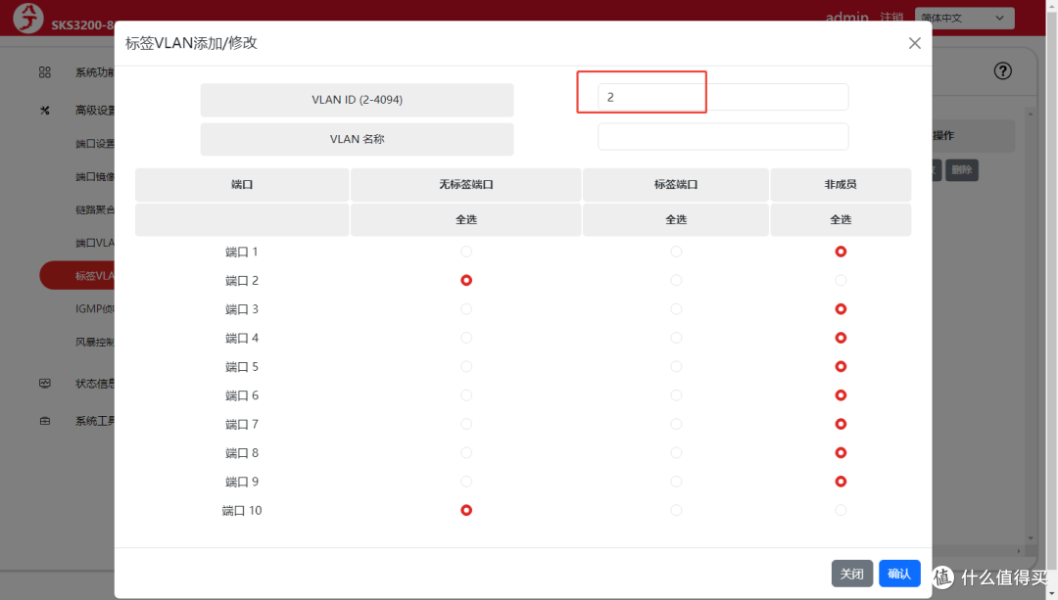
Task: Open the 端口设置 sidebar menu item
Action: click(94, 144)
